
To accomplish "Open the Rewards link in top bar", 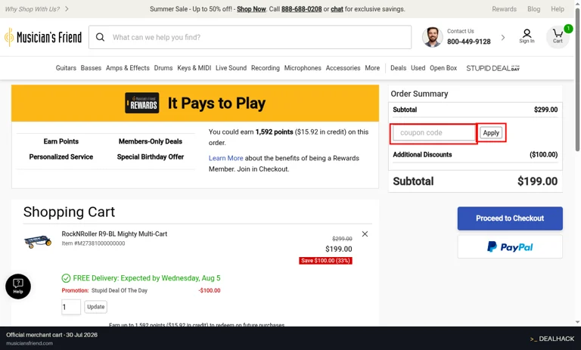I will [504, 9].
